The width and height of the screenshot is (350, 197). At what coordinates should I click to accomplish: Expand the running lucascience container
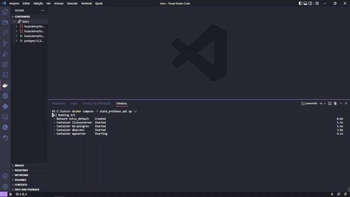pyautogui.click(x=16, y=36)
